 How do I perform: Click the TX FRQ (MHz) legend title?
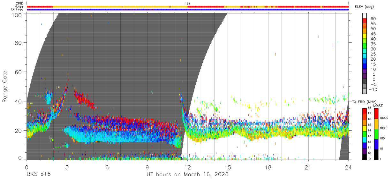pyautogui.click(x=364, y=102)
